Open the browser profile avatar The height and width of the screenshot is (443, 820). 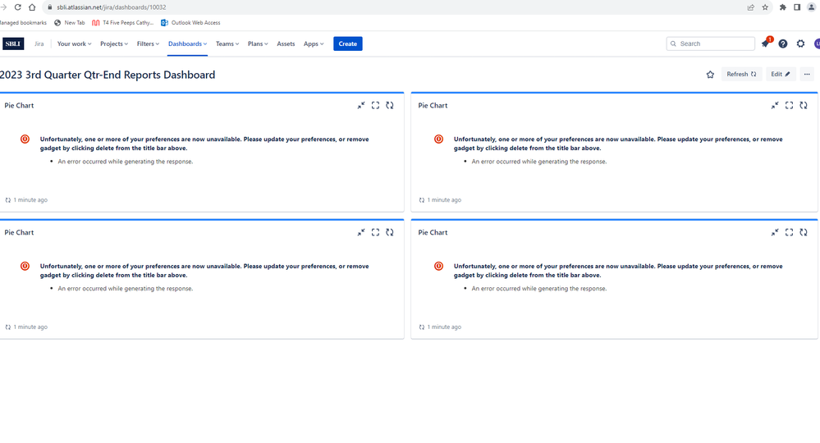[x=811, y=7]
